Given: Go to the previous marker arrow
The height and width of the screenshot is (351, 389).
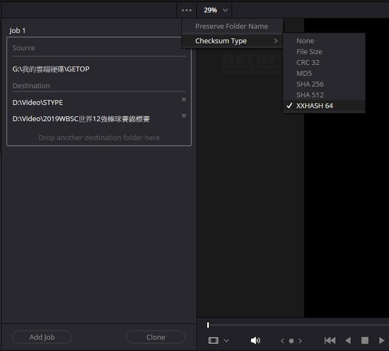Looking at the screenshot, I should click(282, 341).
